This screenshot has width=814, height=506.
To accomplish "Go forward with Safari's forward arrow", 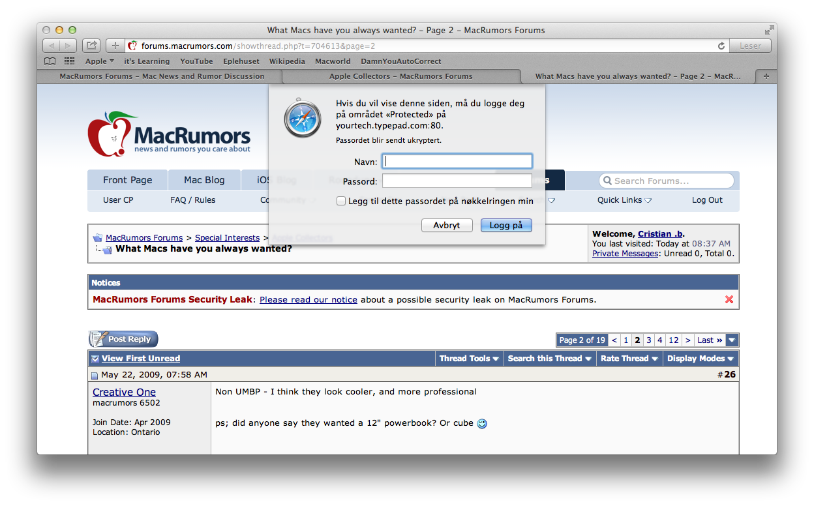I will [x=68, y=46].
